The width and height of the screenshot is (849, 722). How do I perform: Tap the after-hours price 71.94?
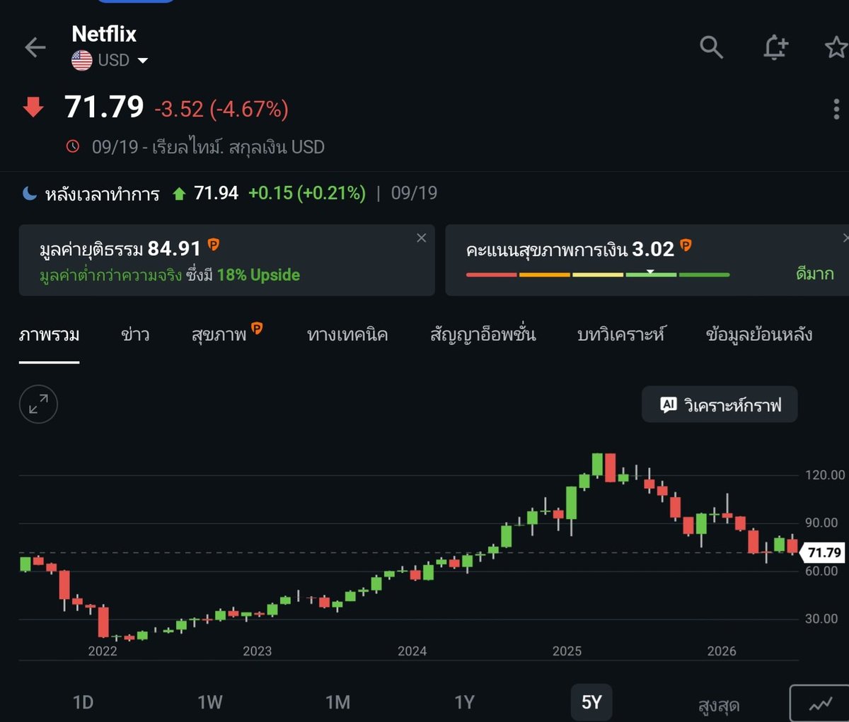tap(216, 193)
